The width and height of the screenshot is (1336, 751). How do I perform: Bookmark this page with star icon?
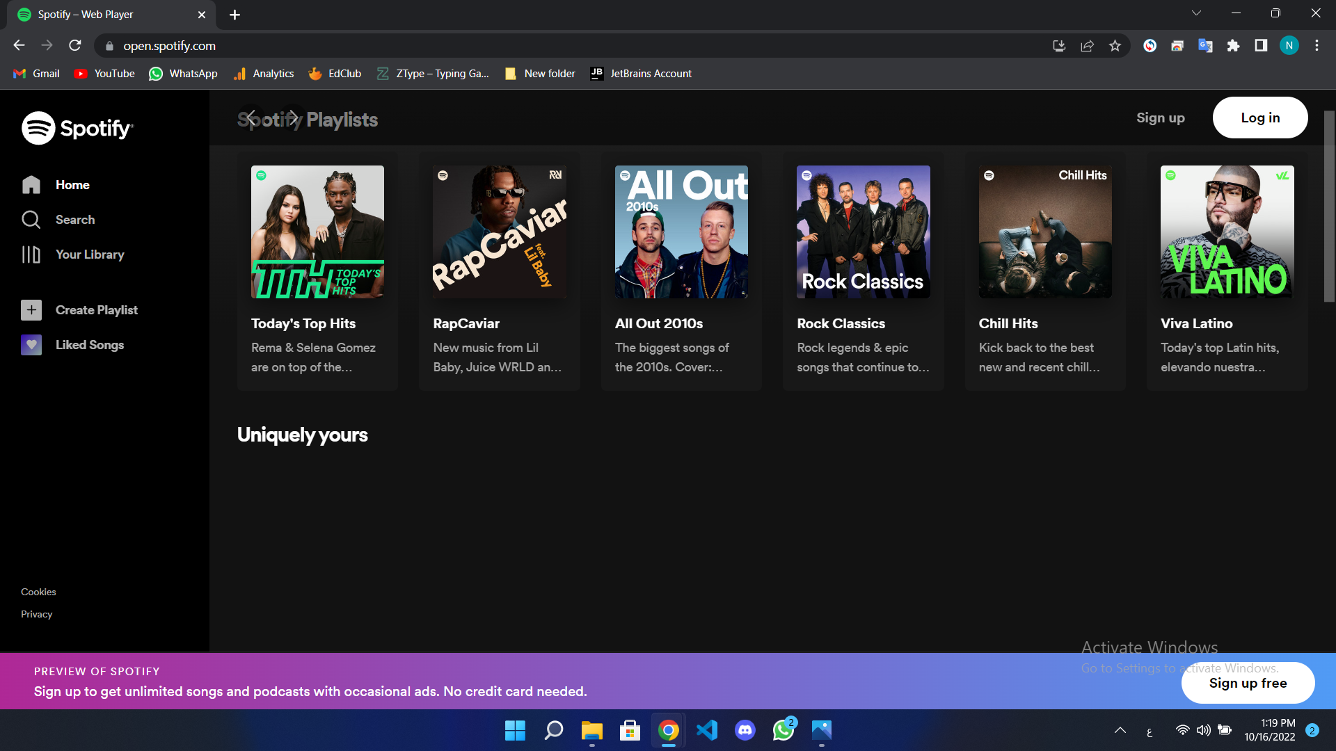click(1115, 46)
